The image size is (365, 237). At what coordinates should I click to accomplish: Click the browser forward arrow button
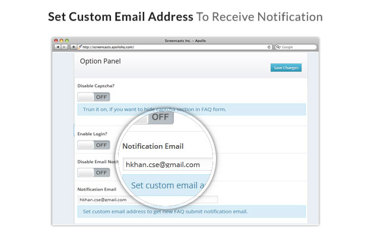64,47
